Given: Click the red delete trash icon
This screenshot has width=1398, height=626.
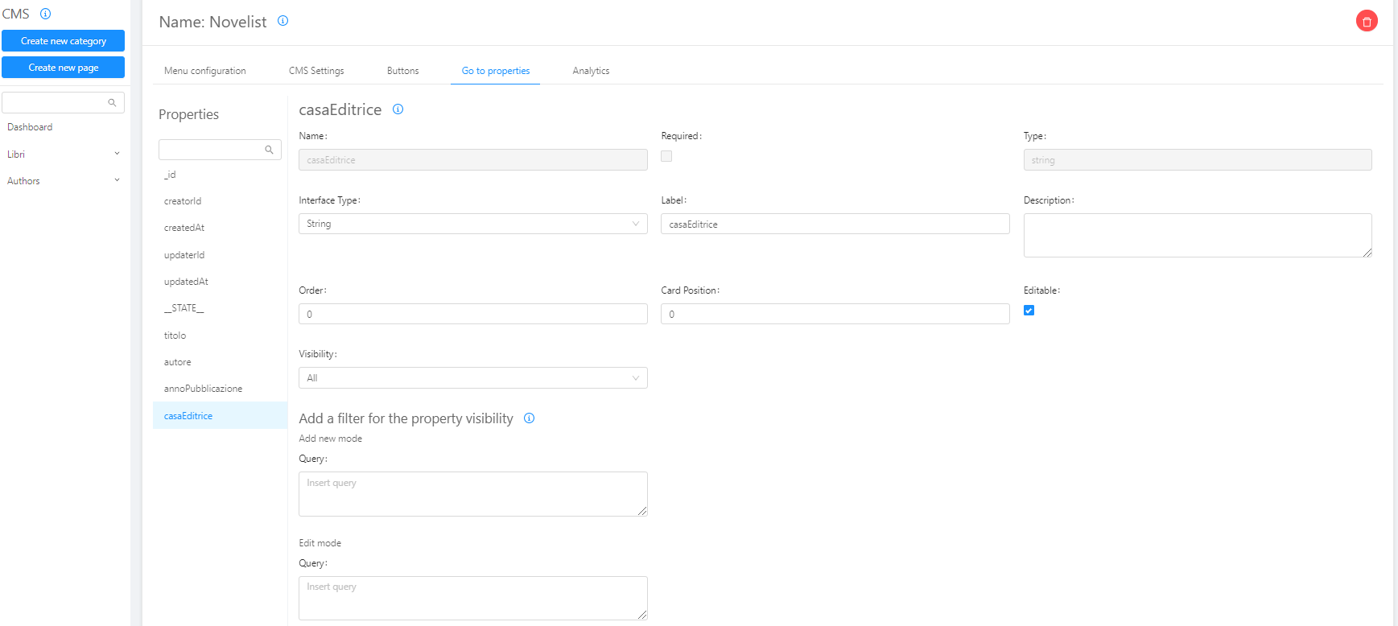Looking at the screenshot, I should tap(1366, 22).
